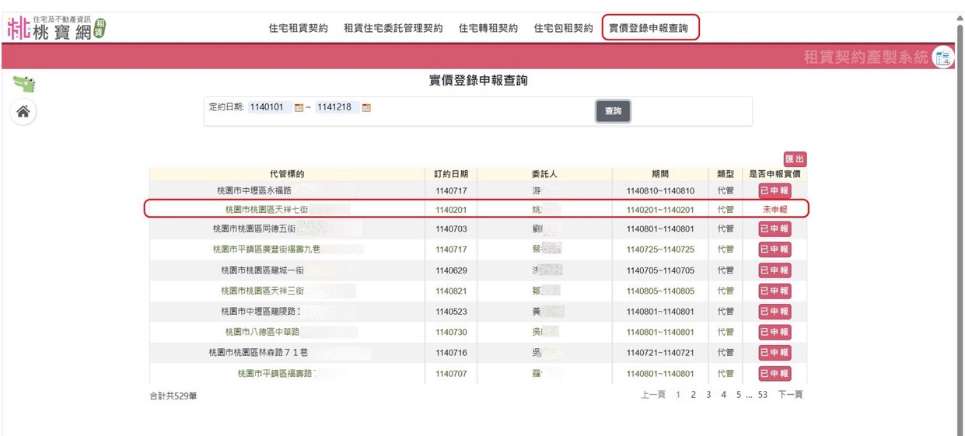Open the 租賃住宅委託管理契約 menu
The width and height of the screenshot is (965, 436).
(x=393, y=28)
